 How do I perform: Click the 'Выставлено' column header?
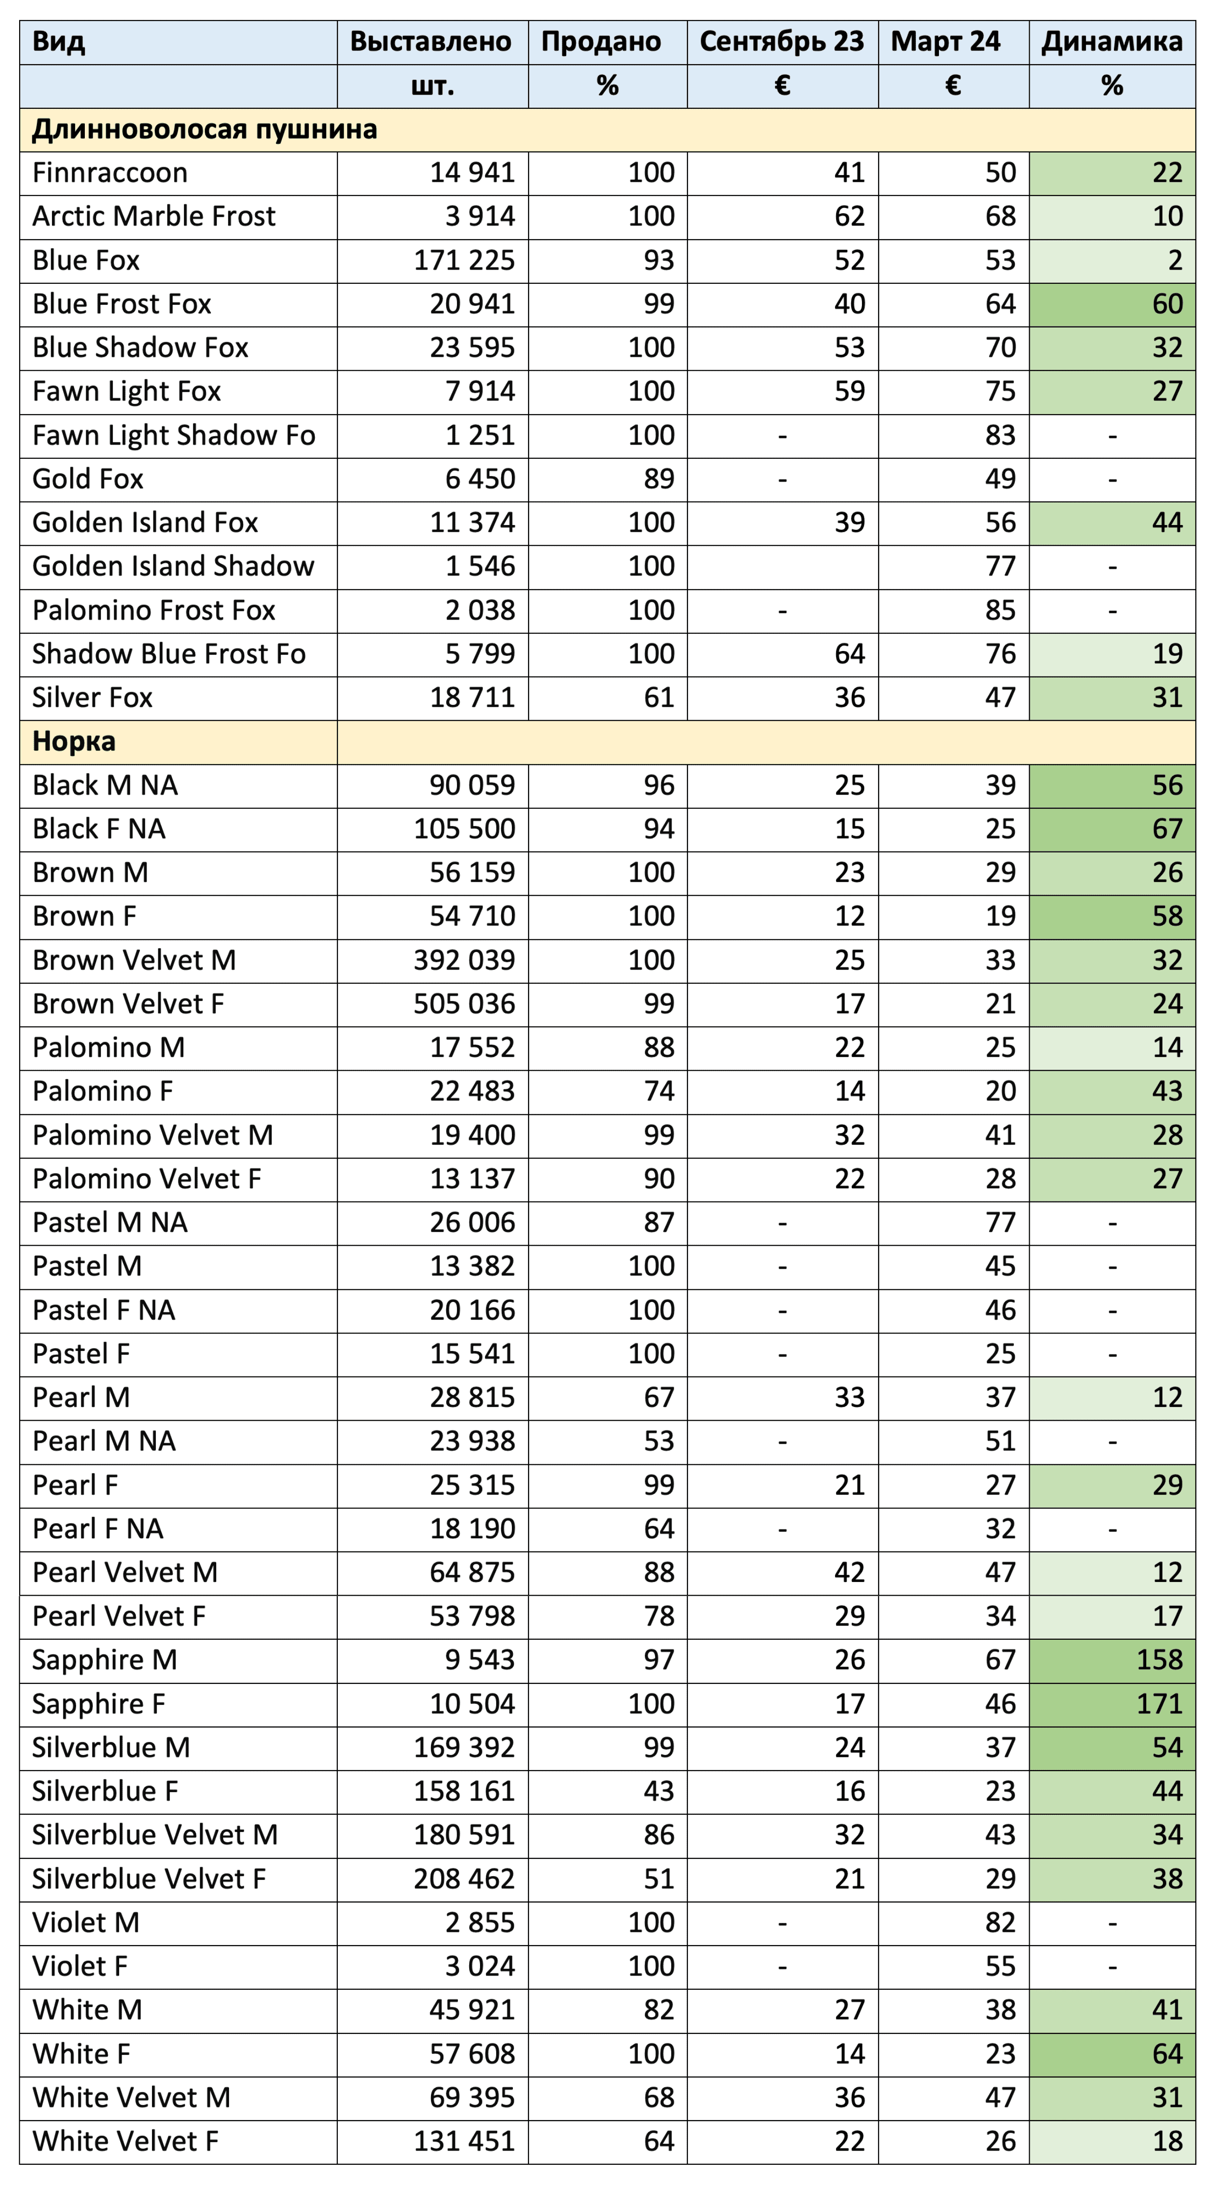coord(431,42)
